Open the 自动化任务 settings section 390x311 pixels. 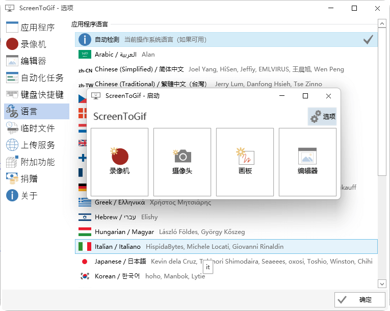point(37,77)
